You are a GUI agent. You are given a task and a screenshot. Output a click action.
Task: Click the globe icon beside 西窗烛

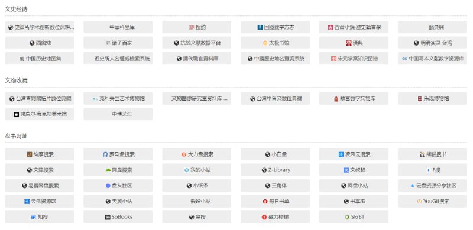pos(32,43)
